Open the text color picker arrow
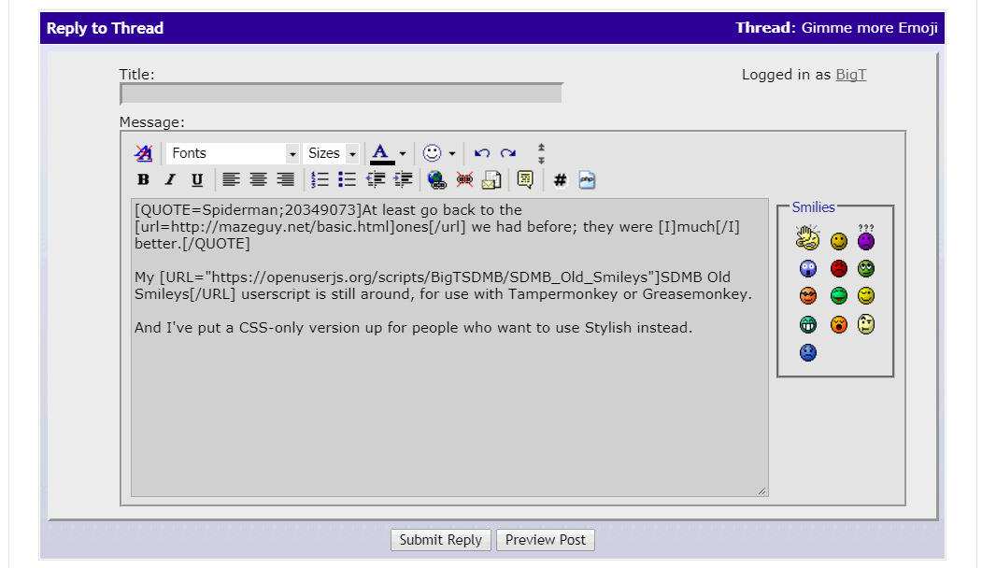This screenshot has width=982, height=568. click(403, 153)
